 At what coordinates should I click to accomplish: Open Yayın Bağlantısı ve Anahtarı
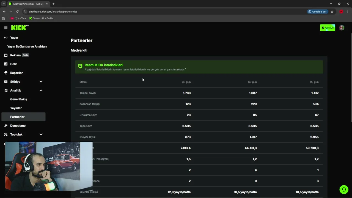coord(27,46)
